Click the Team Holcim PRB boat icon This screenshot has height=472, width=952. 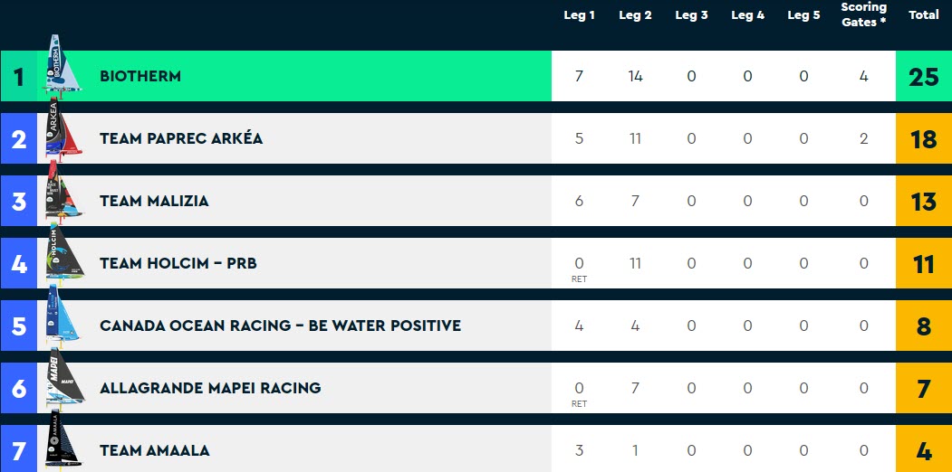point(63,253)
